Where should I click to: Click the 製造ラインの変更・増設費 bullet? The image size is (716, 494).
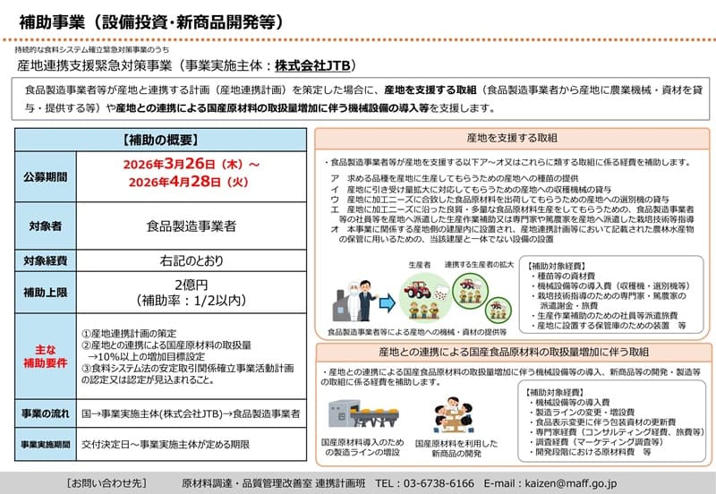[x=583, y=413]
